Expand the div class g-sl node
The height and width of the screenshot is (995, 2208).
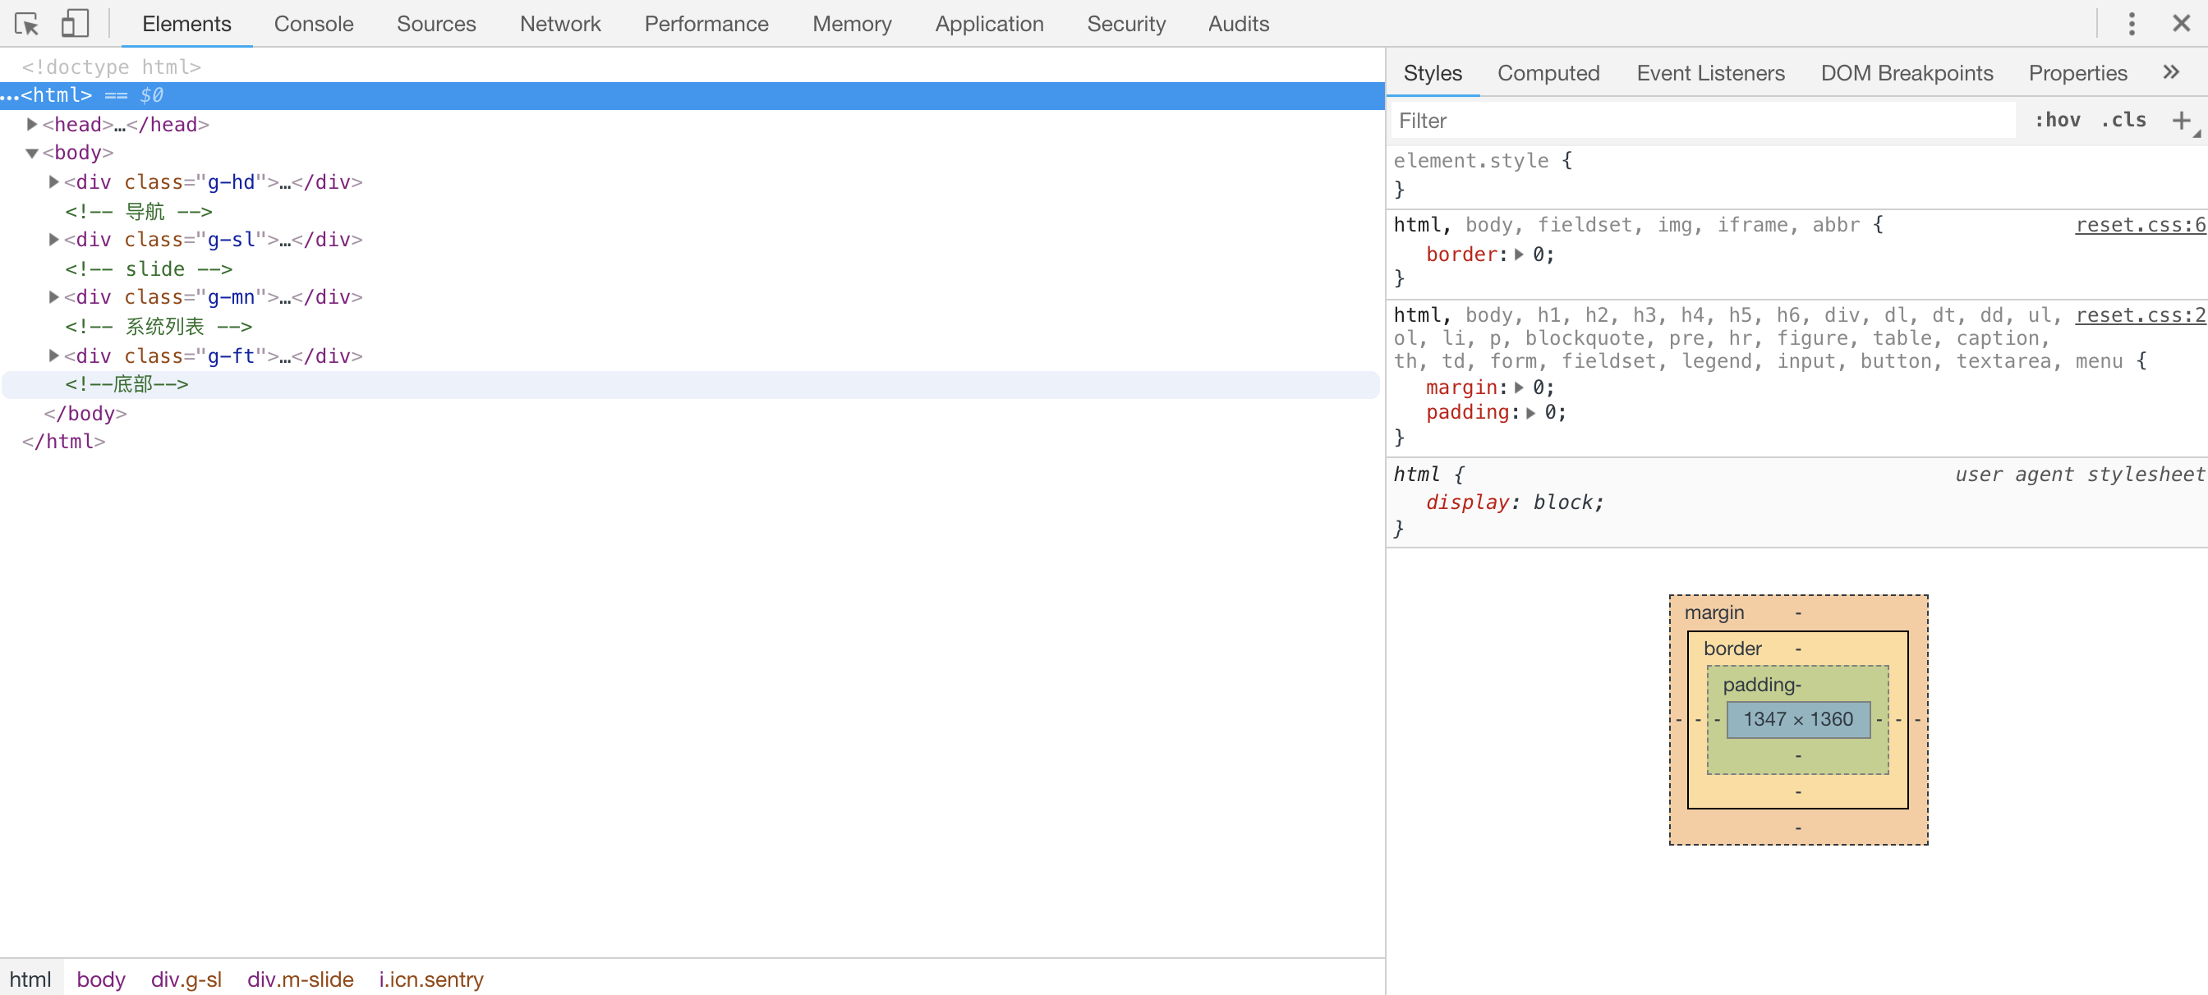[x=53, y=239]
